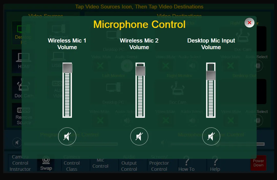Click the Wireless Mic 2 volume slider knob

point(140,71)
